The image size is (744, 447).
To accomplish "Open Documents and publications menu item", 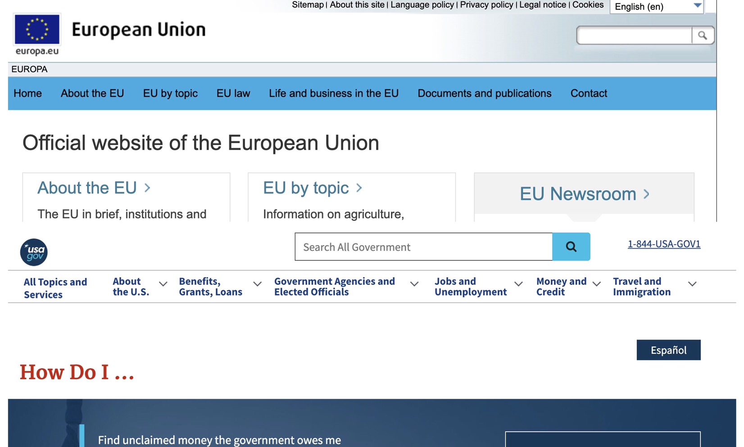I will (485, 93).
